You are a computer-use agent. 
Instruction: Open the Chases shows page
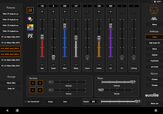(154, 79)
